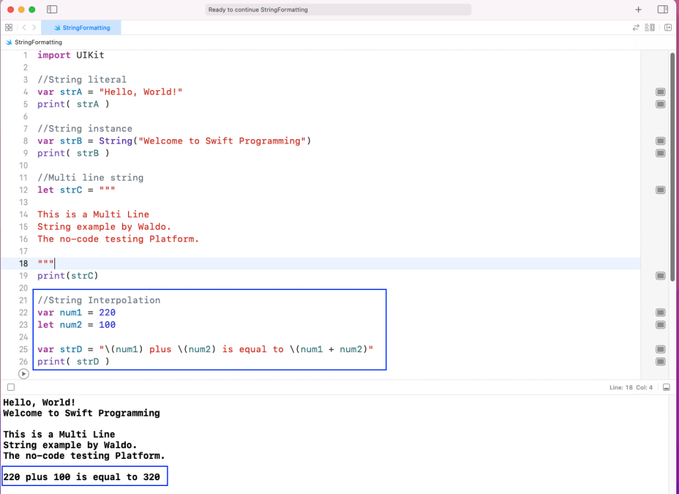Add a new editor pane on right
The height and width of the screenshot is (494, 679).
[x=668, y=28]
